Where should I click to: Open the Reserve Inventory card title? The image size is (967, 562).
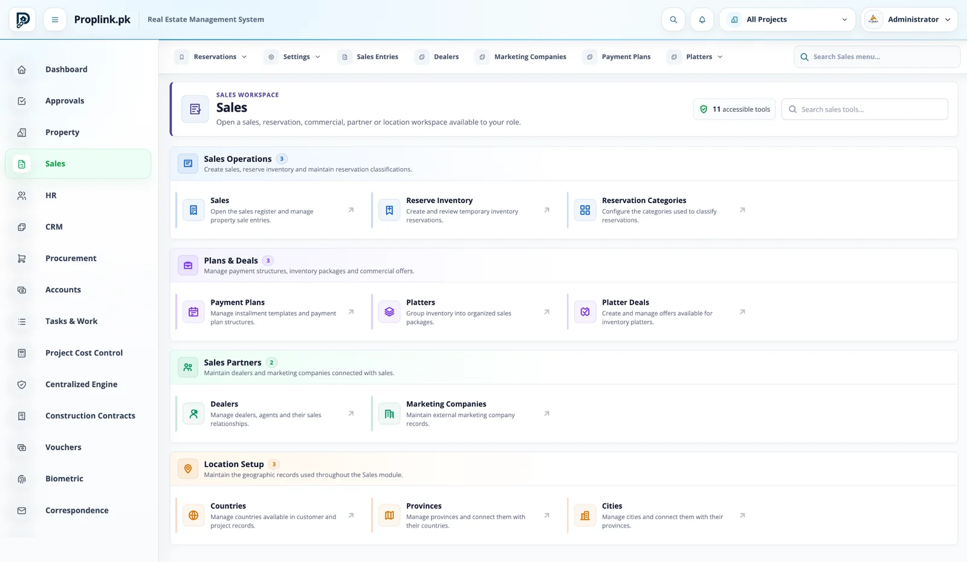pyautogui.click(x=439, y=201)
